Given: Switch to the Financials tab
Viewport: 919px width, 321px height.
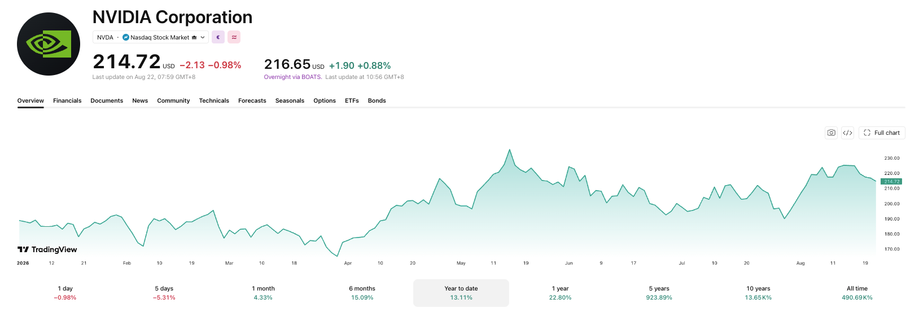Looking at the screenshot, I should coord(67,101).
